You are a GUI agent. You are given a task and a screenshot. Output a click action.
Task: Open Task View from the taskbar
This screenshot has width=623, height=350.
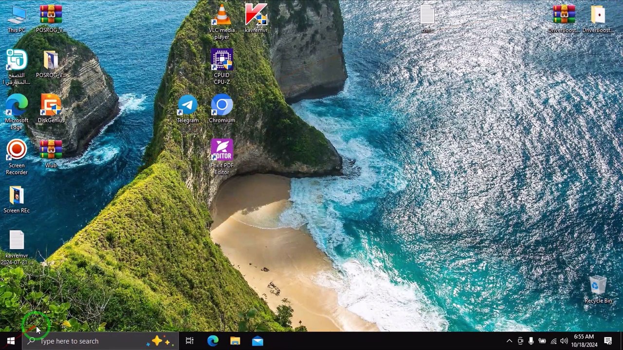coord(190,341)
